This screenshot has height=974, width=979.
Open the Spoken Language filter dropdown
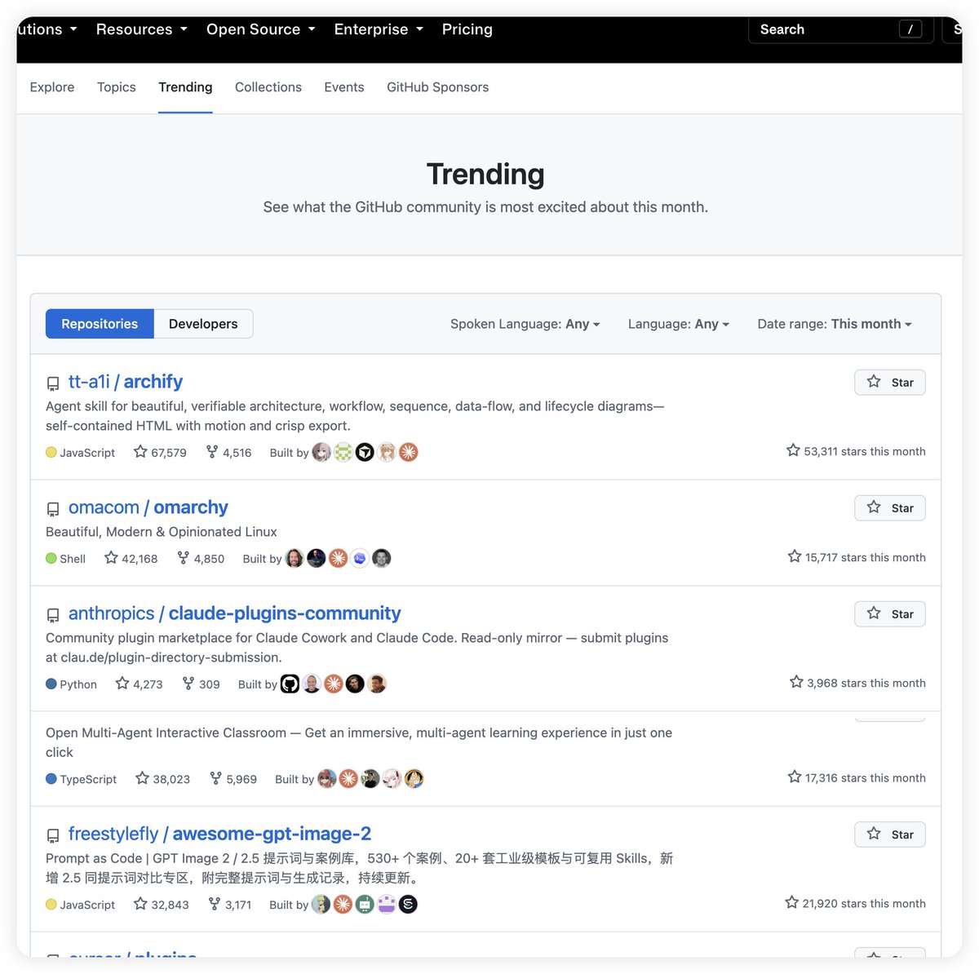pos(525,324)
